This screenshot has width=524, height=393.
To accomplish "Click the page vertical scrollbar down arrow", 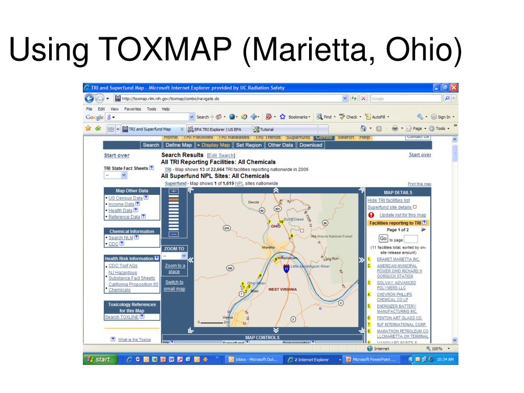I will (x=454, y=340).
